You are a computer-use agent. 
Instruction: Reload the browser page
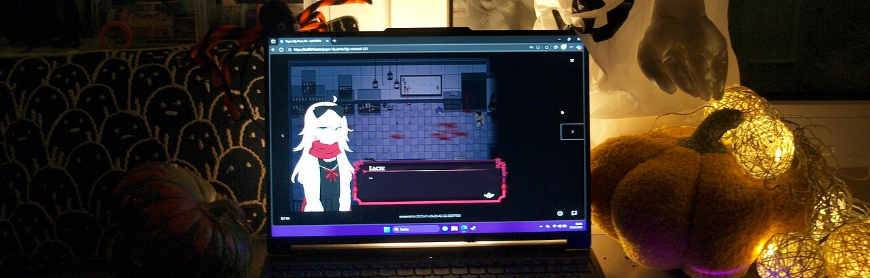[281, 50]
